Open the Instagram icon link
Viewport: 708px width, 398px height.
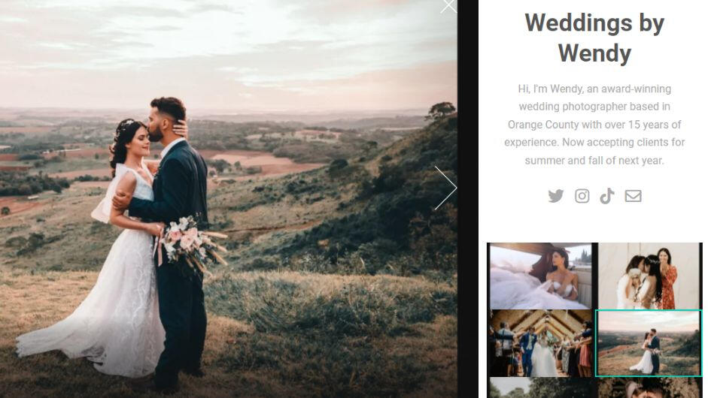click(x=582, y=196)
